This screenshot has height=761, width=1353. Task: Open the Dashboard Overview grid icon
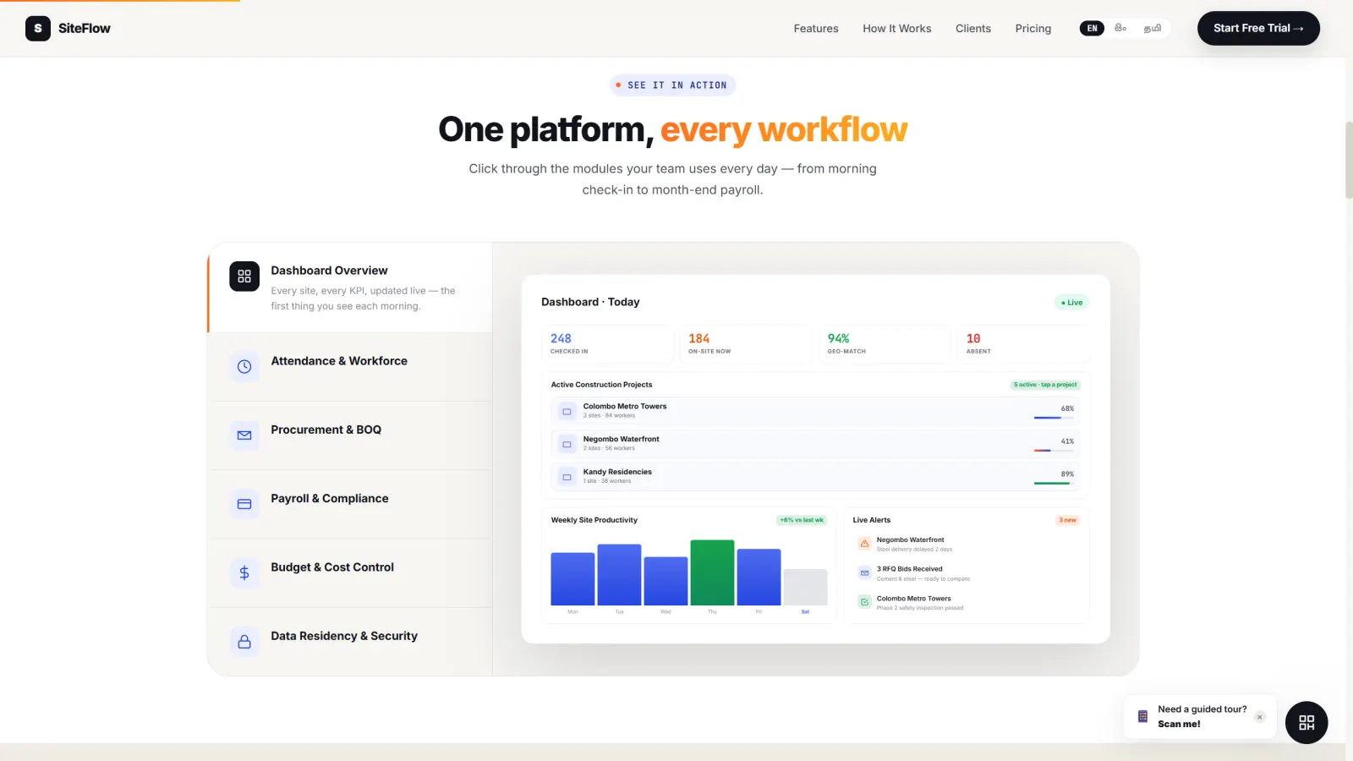244,276
